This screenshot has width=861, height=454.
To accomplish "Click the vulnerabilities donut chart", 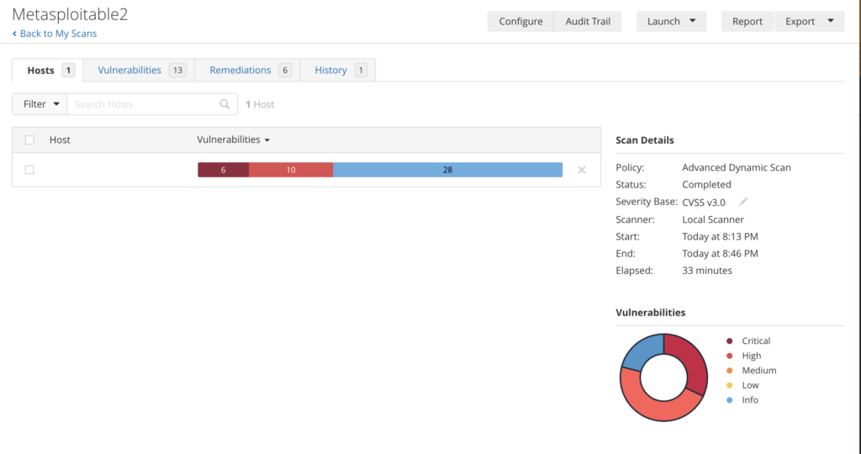I will pyautogui.click(x=663, y=377).
